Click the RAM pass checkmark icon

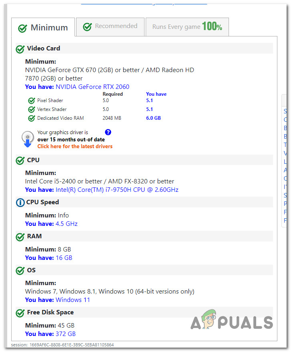[20, 237]
